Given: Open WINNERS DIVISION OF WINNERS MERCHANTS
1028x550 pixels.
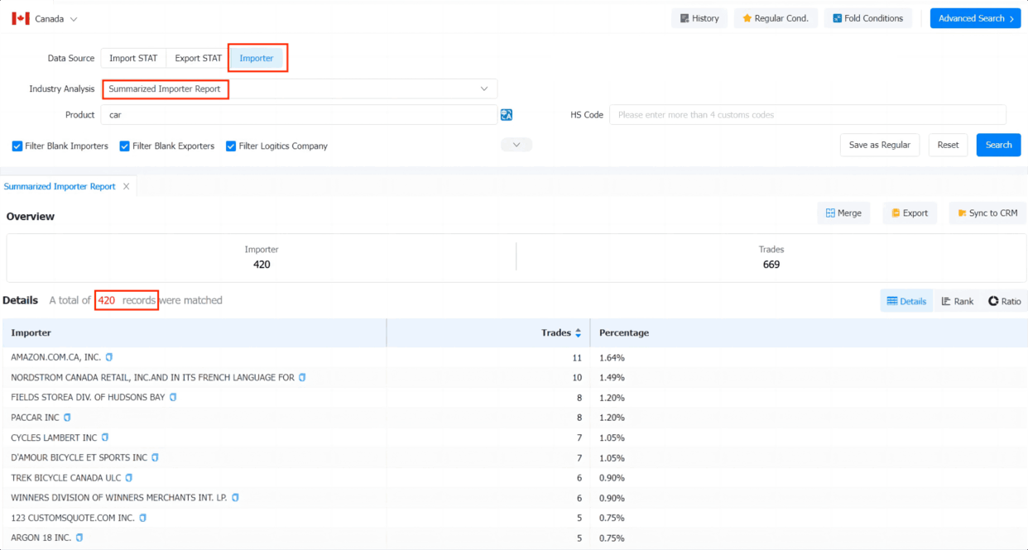Looking at the screenshot, I should pos(119,498).
